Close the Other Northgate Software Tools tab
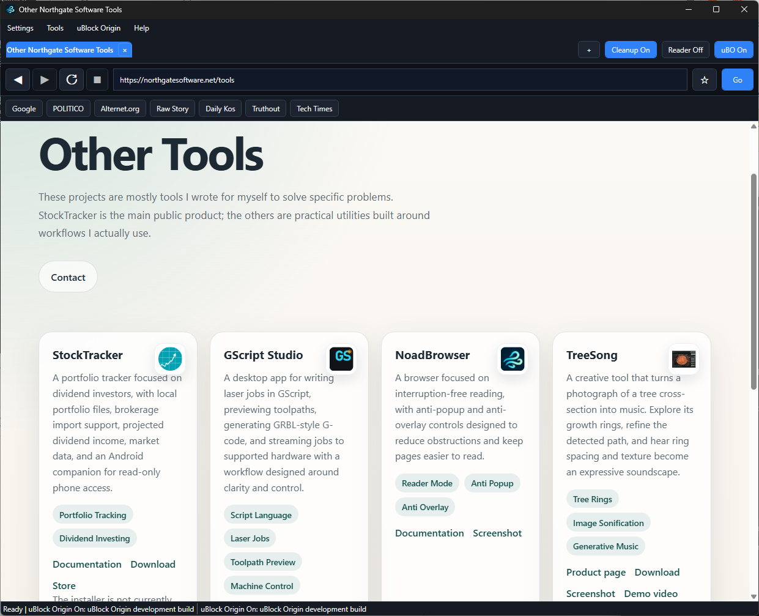The width and height of the screenshot is (759, 616). click(125, 50)
